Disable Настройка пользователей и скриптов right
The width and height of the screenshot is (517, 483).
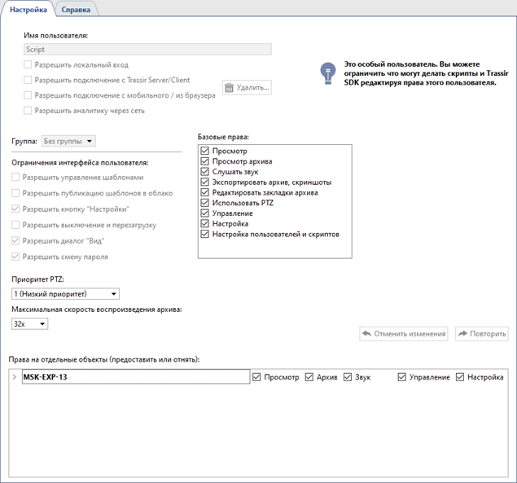pyautogui.click(x=204, y=234)
